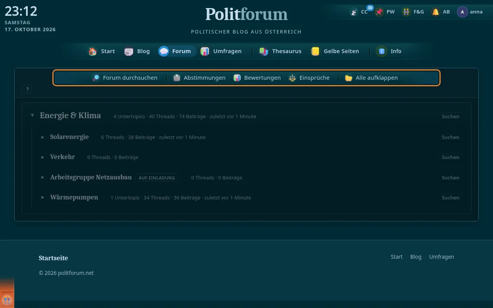
Task: Click the Politforum site logo
Action: pyautogui.click(x=246, y=15)
